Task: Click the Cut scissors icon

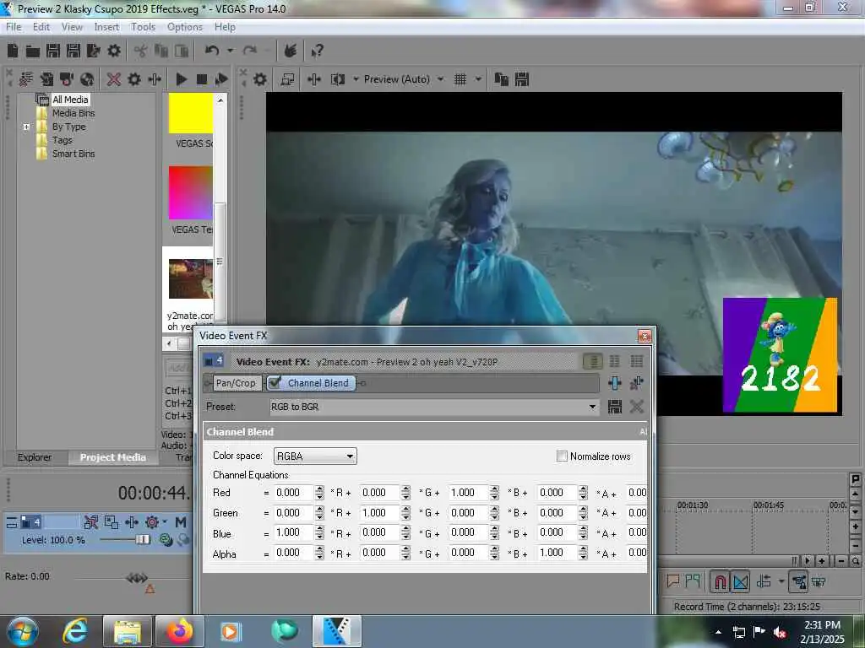Action: (141, 51)
